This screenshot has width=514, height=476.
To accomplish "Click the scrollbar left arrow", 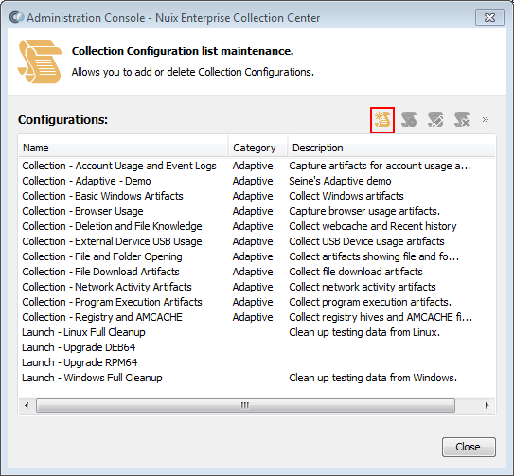I will point(27,406).
